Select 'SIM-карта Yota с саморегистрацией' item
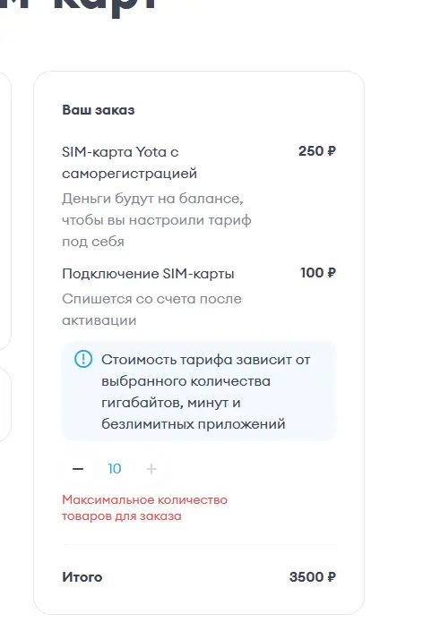 [129, 163]
